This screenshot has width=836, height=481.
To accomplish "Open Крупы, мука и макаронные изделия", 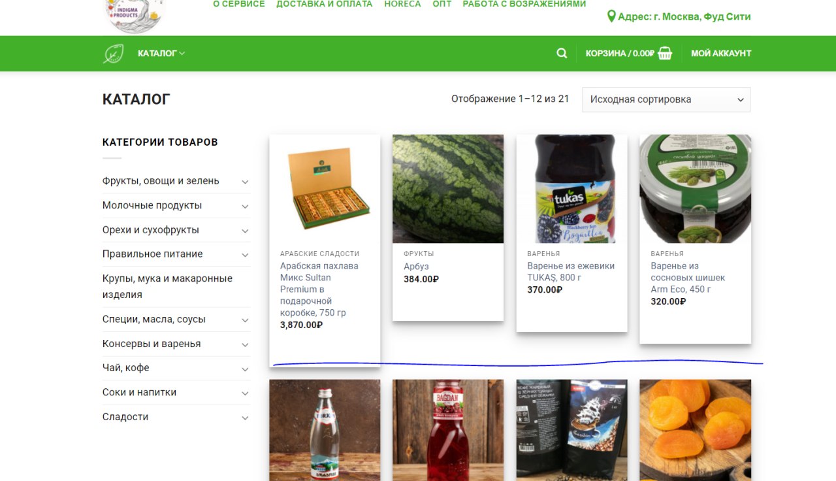I will 167,286.
